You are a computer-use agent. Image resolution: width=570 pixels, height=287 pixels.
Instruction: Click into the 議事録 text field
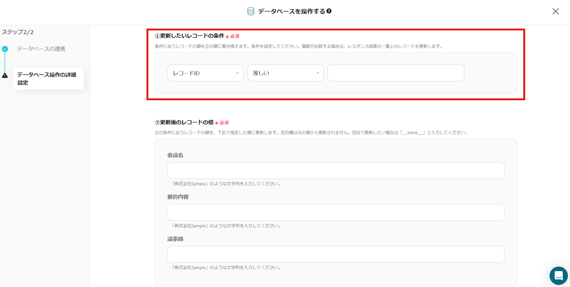click(x=336, y=254)
